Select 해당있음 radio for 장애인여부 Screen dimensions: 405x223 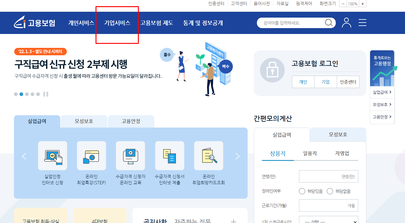coord(302,191)
